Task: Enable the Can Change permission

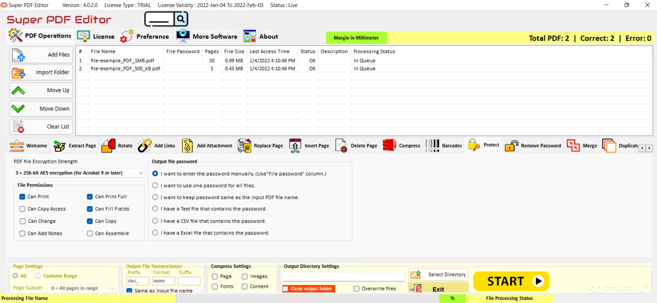Action: tap(22, 221)
